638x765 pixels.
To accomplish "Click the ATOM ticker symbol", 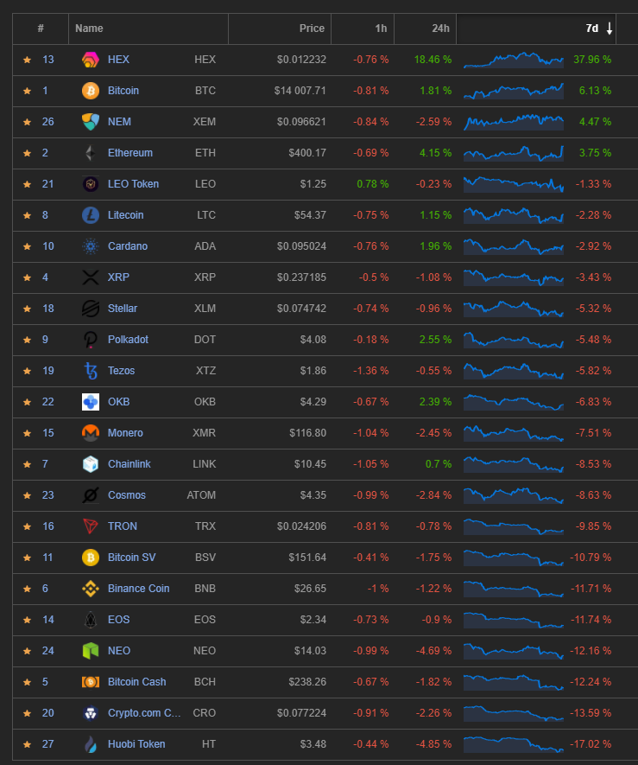I will click(x=201, y=495).
